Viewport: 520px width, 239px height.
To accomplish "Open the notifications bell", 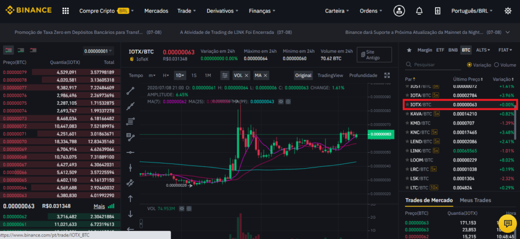I will [x=419, y=11].
